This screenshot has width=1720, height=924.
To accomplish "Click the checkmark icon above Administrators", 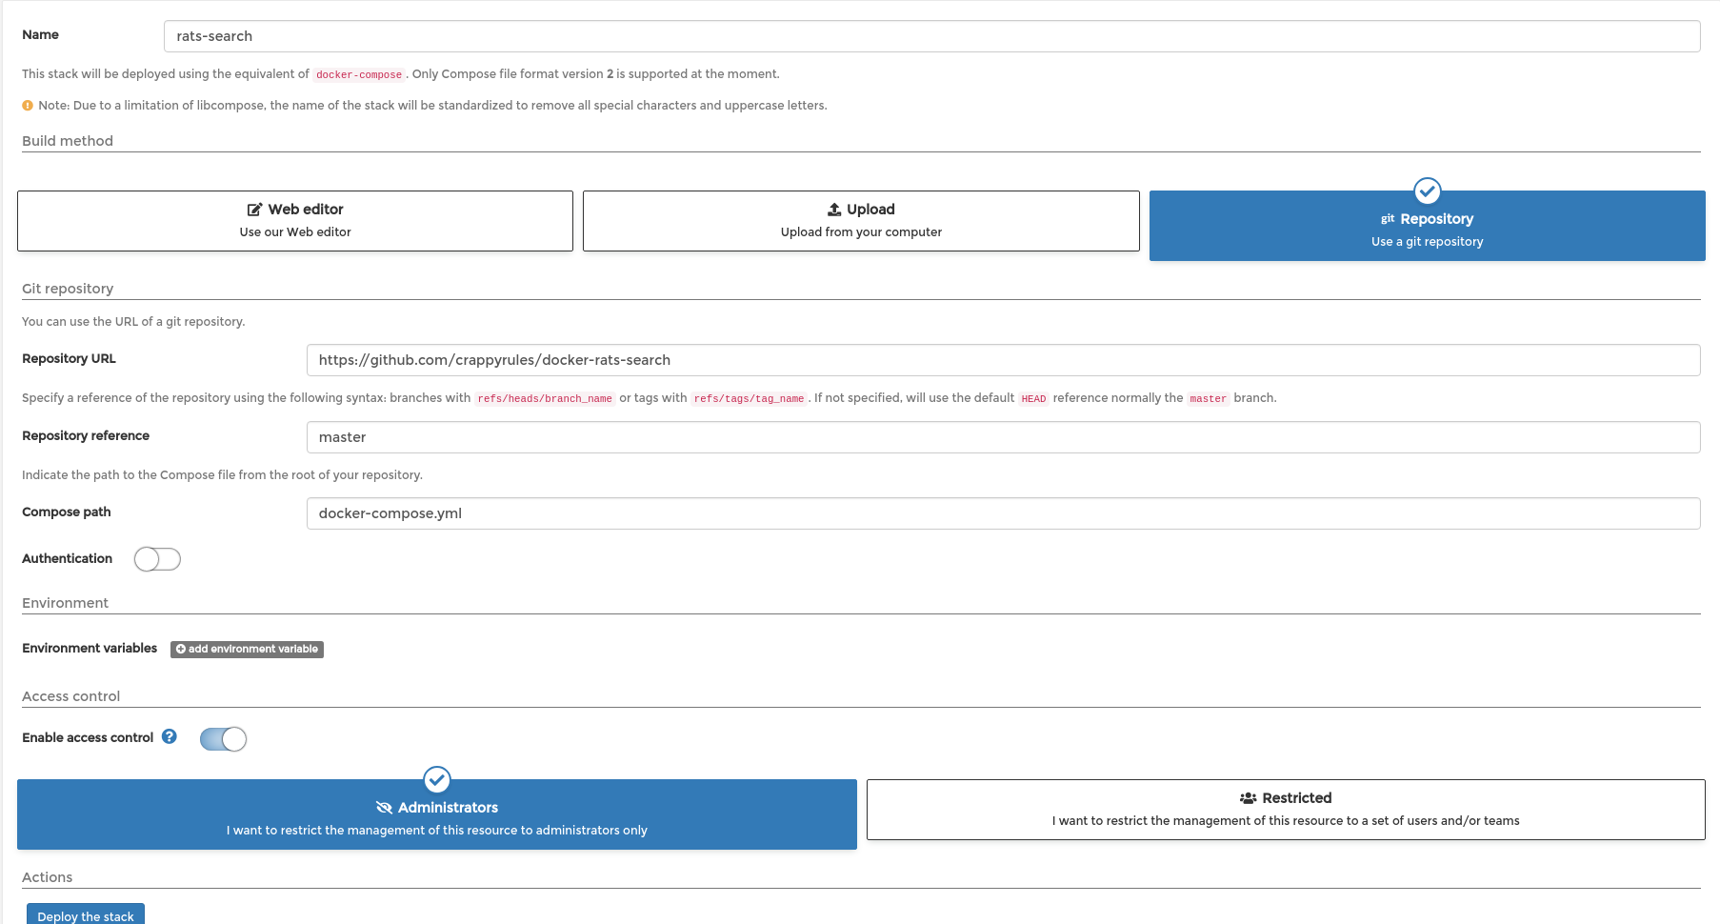I will click(x=437, y=780).
